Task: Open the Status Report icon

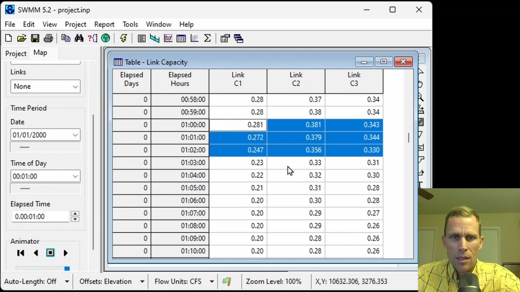Action: (141, 38)
